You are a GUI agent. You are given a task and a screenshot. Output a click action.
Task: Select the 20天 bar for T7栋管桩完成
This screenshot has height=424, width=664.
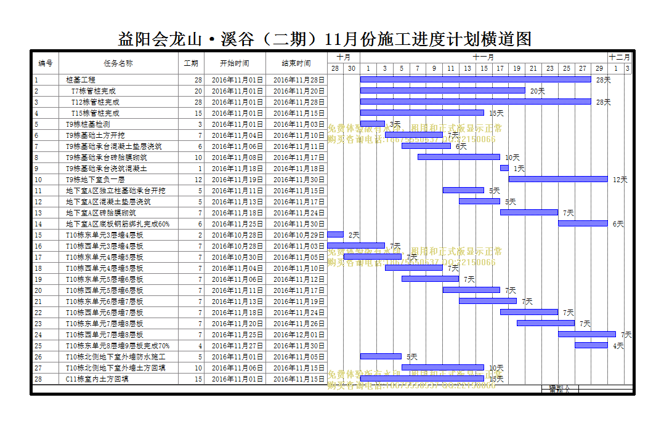442,90
